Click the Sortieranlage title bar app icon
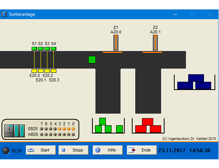Image resolution: width=219 pixels, height=168 pixels. 4,14
